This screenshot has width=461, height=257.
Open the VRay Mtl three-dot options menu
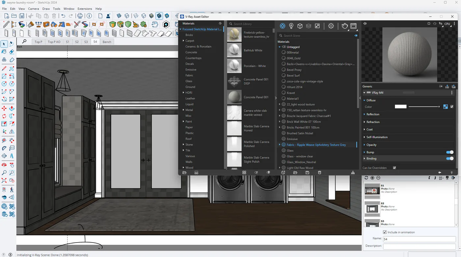click(x=452, y=93)
